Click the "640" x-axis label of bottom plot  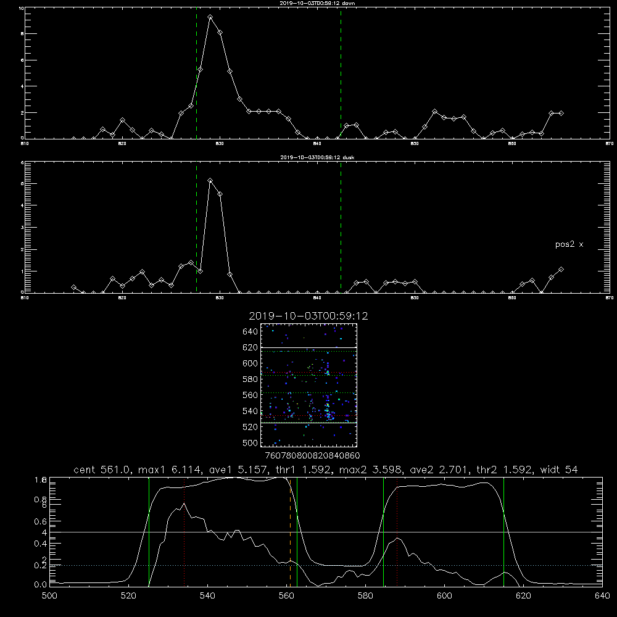[602, 596]
